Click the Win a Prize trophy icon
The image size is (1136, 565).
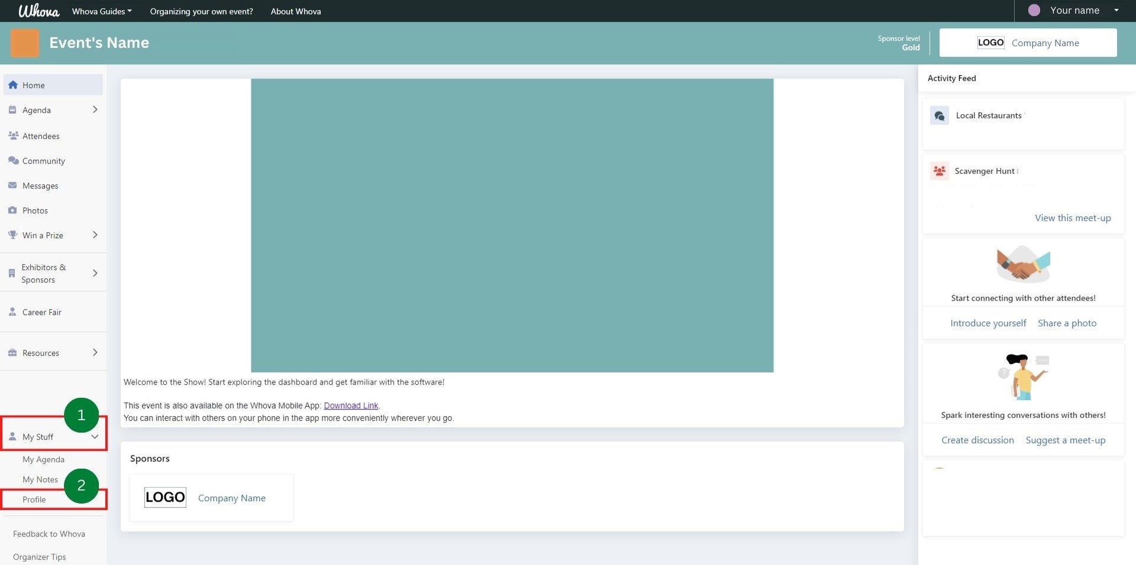[x=13, y=235]
